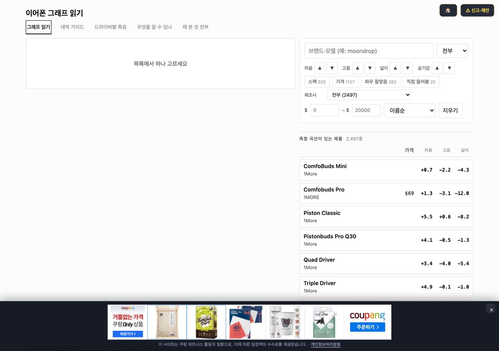Open the 드라이버별 특징 tab

click(x=110, y=27)
